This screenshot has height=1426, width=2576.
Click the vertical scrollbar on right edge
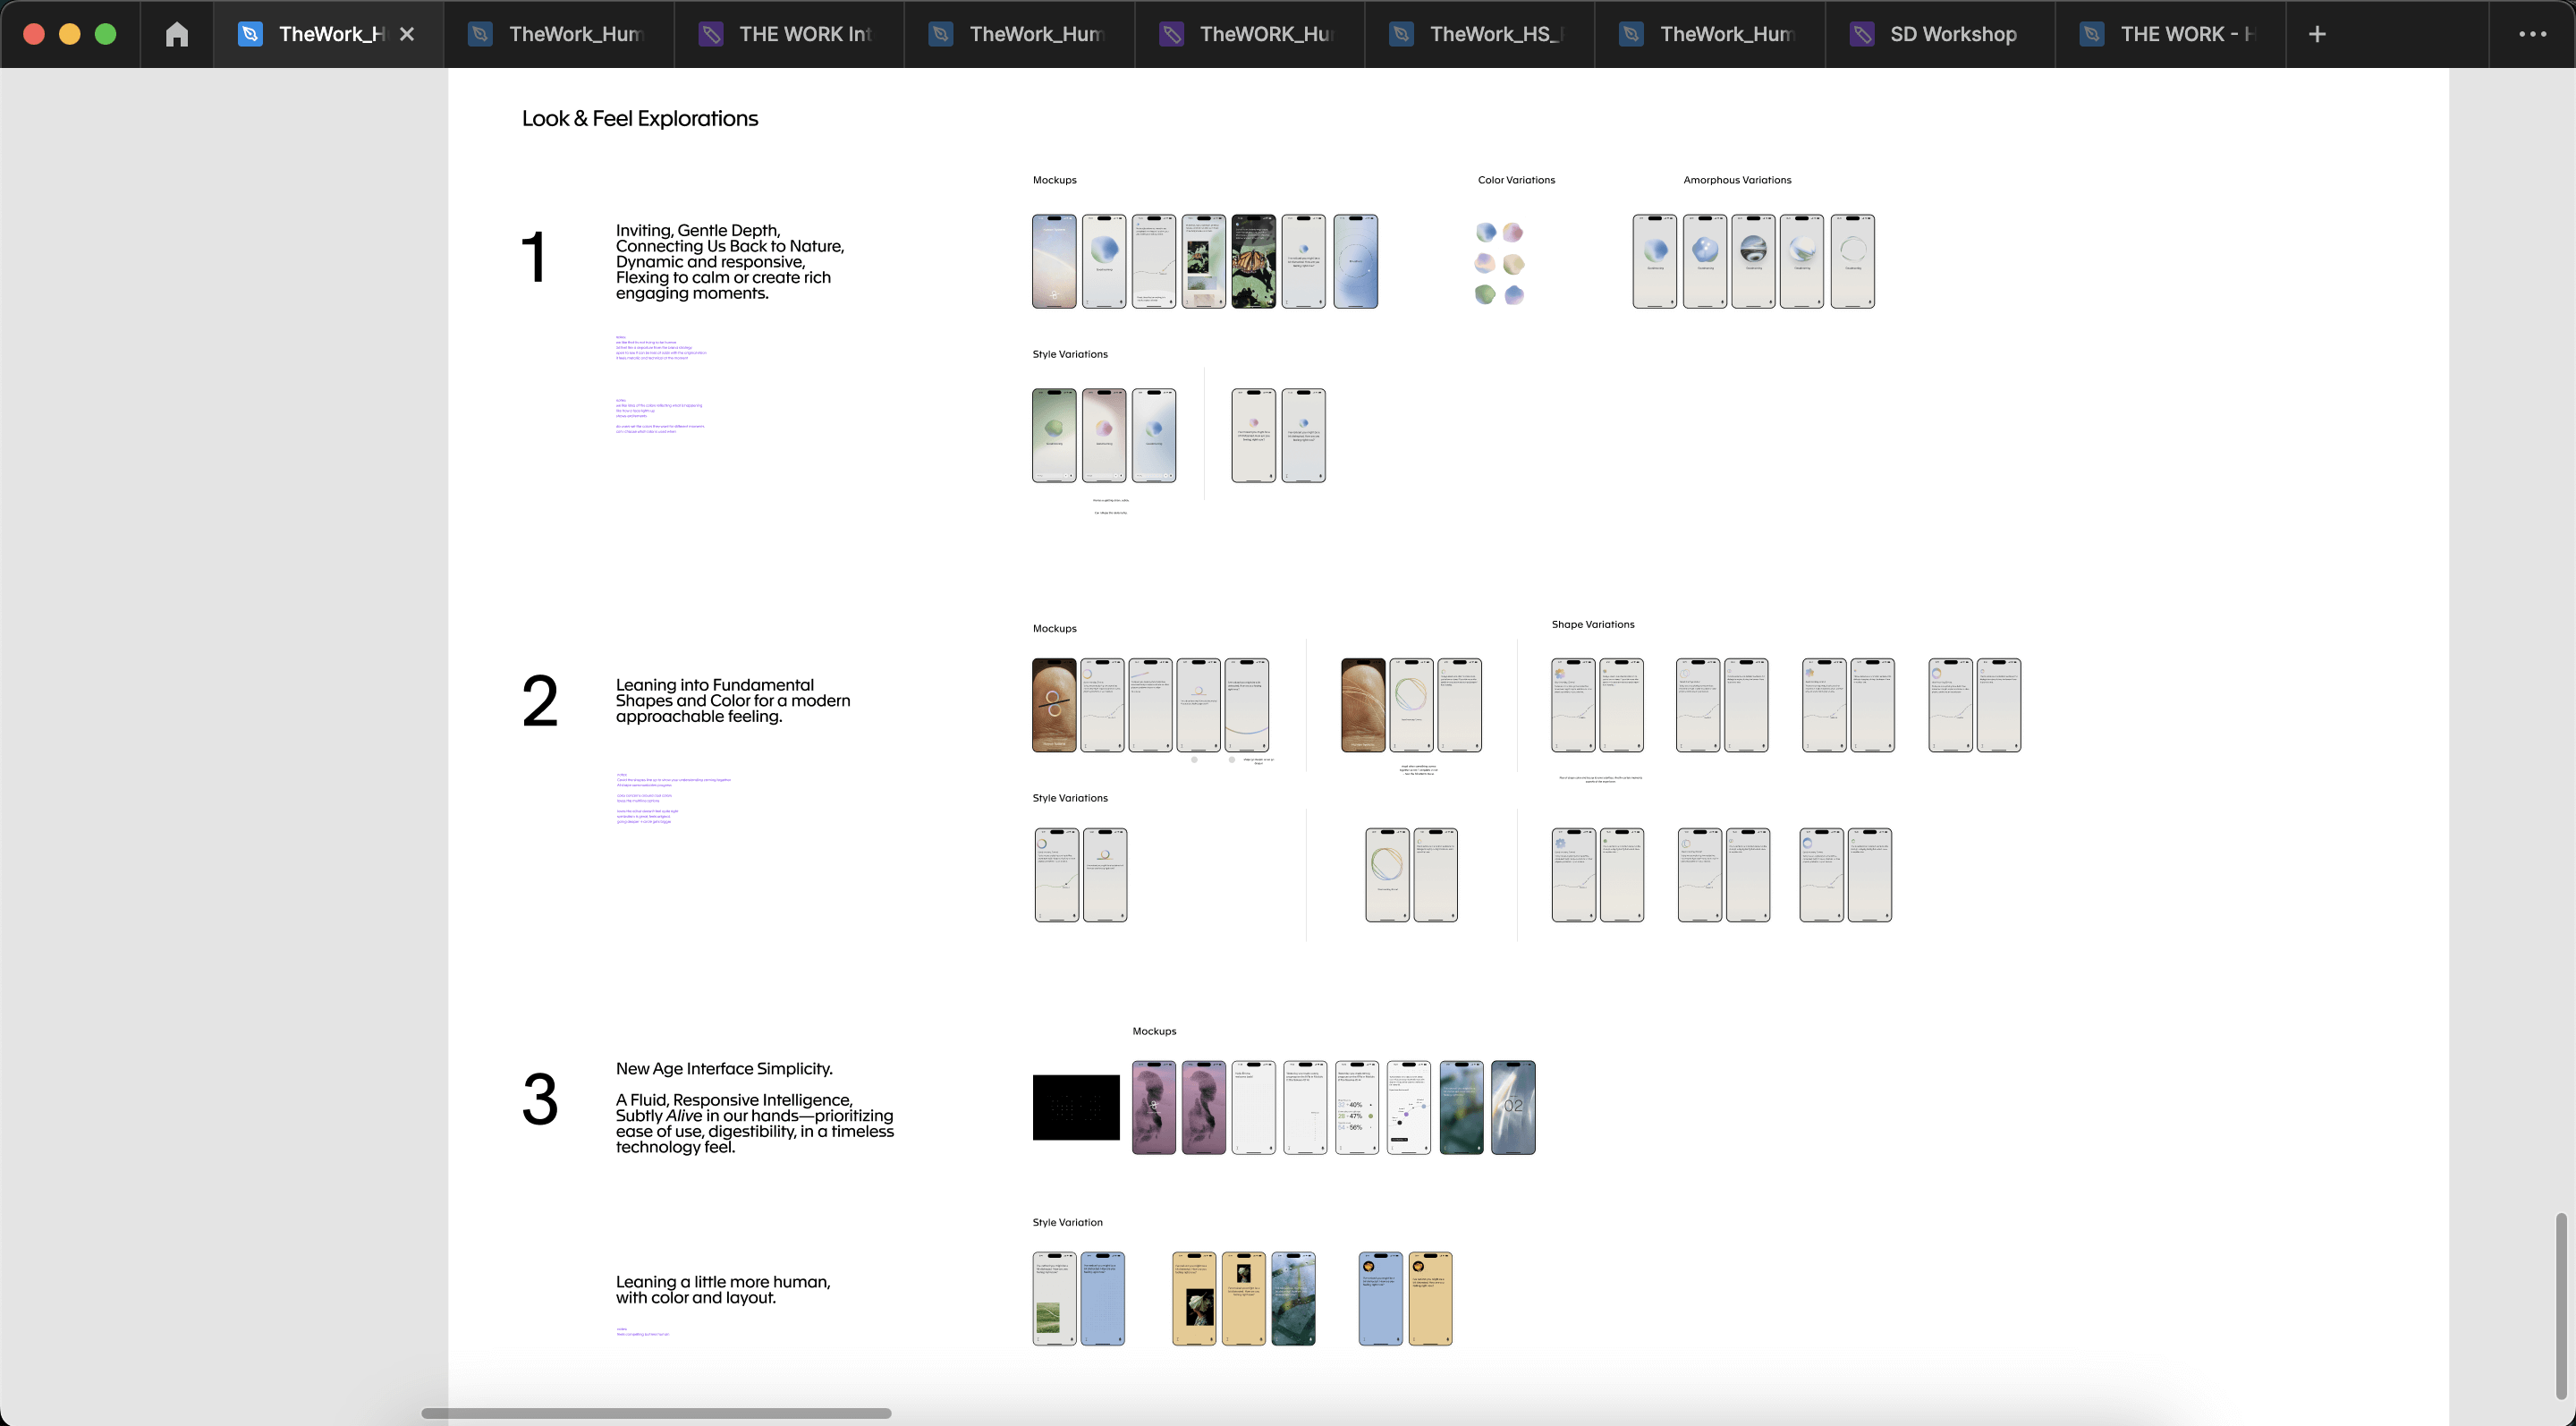[2560, 1305]
